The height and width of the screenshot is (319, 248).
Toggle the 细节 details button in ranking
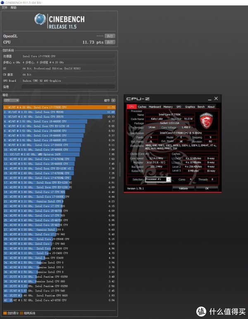tap(113, 100)
